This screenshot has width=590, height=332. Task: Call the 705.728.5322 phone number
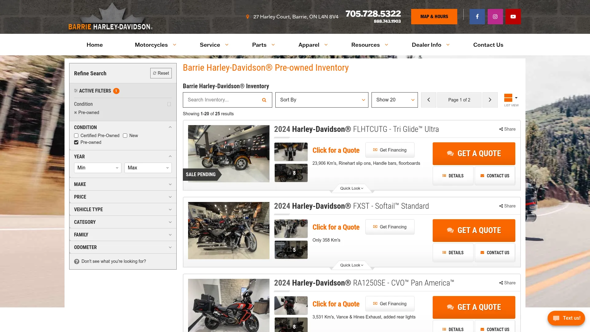(373, 14)
